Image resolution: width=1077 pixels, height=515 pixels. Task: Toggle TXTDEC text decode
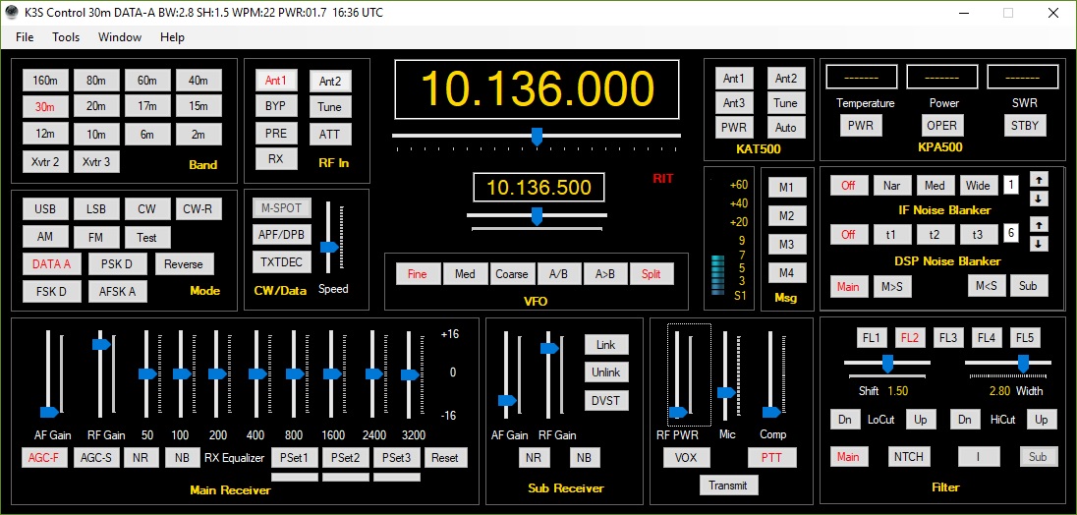point(282,261)
